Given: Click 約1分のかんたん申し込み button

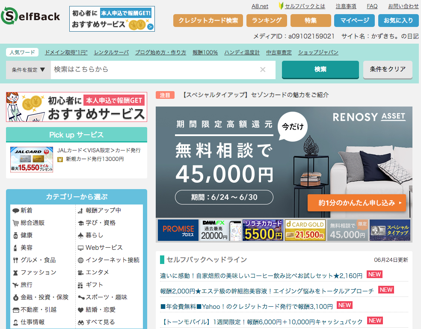Looking at the screenshot, I should point(356,203).
